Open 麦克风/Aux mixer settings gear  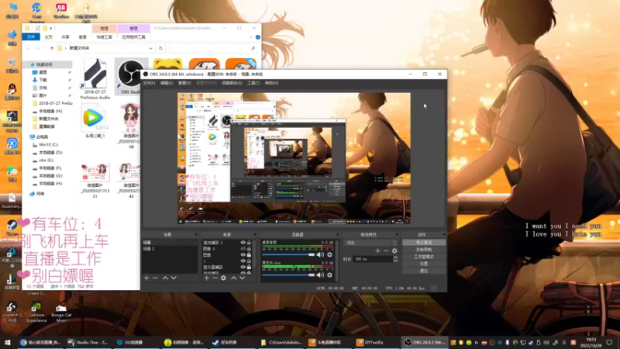pyautogui.click(x=330, y=275)
